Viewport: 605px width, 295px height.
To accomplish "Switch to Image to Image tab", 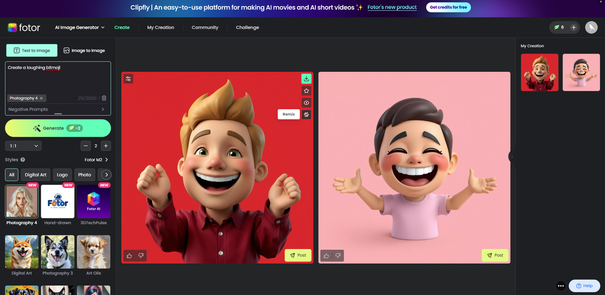I will pyautogui.click(x=84, y=51).
